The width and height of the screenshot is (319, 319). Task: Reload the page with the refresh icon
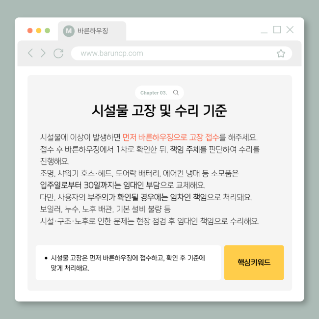(x=58, y=53)
